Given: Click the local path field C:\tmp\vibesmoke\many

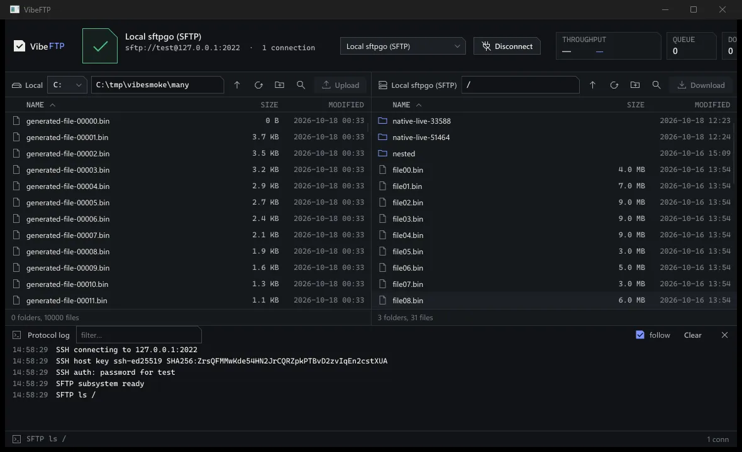Looking at the screenshot, I should [x=157, y=85].
